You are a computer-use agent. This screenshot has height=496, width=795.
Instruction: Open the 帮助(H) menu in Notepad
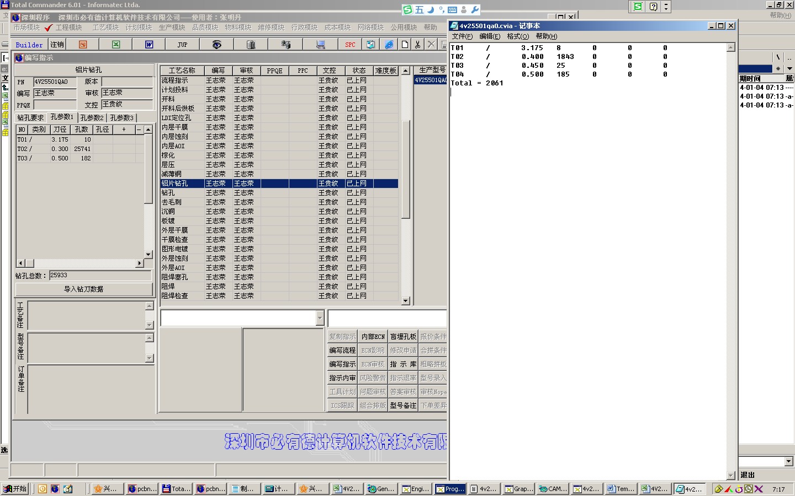pos(547,36)
